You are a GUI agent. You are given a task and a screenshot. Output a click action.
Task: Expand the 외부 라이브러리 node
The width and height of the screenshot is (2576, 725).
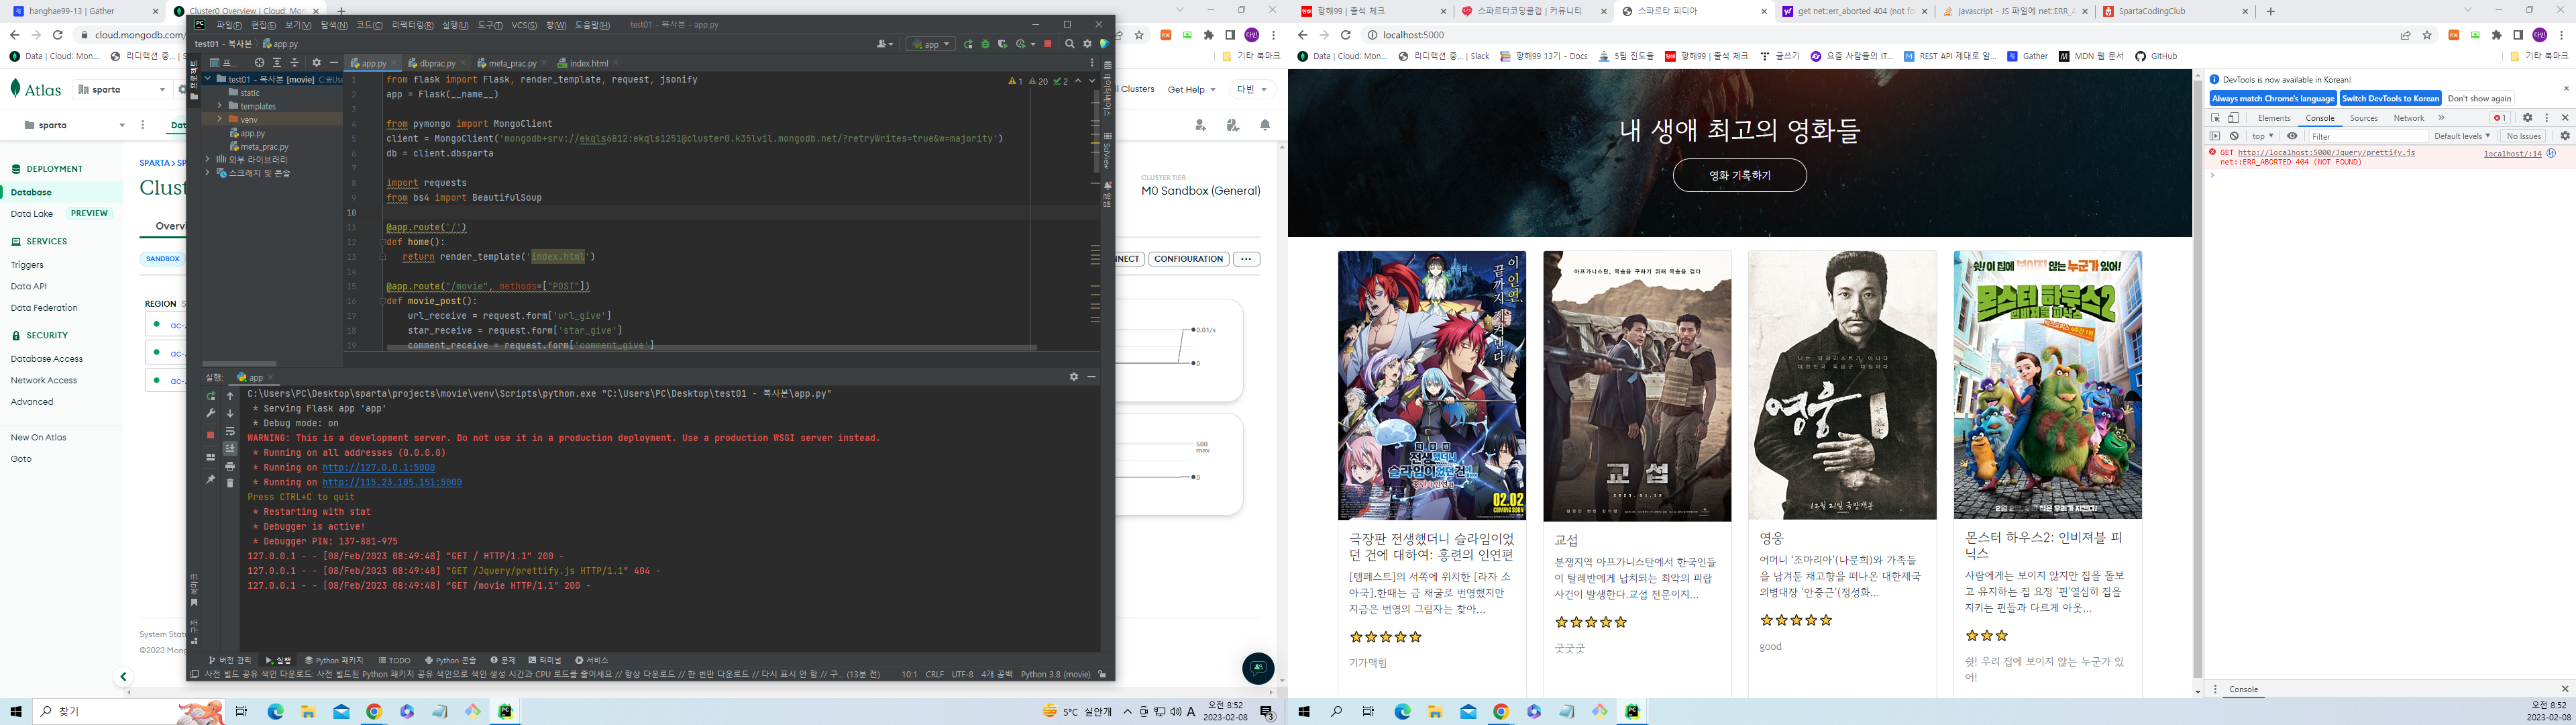tap(208, 159)
